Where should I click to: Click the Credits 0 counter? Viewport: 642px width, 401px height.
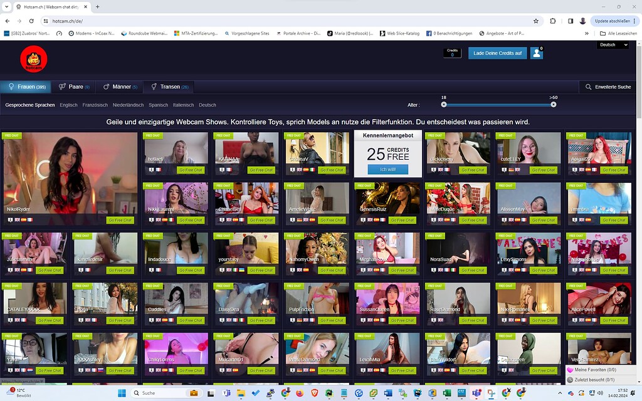tap(453, 53)
